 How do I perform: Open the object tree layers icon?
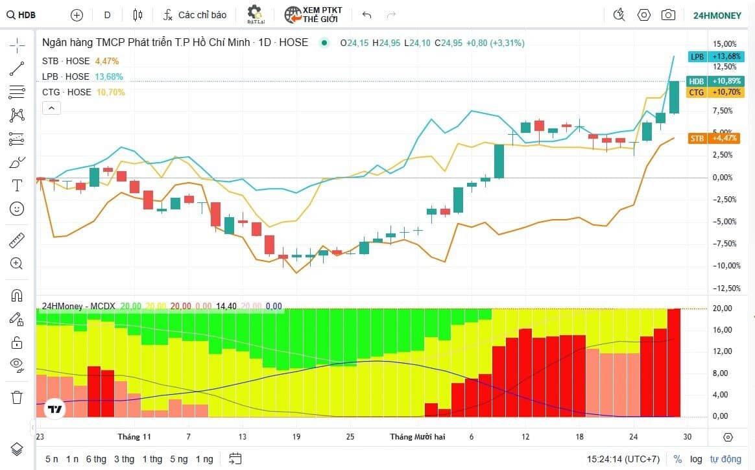click(17, 449)
